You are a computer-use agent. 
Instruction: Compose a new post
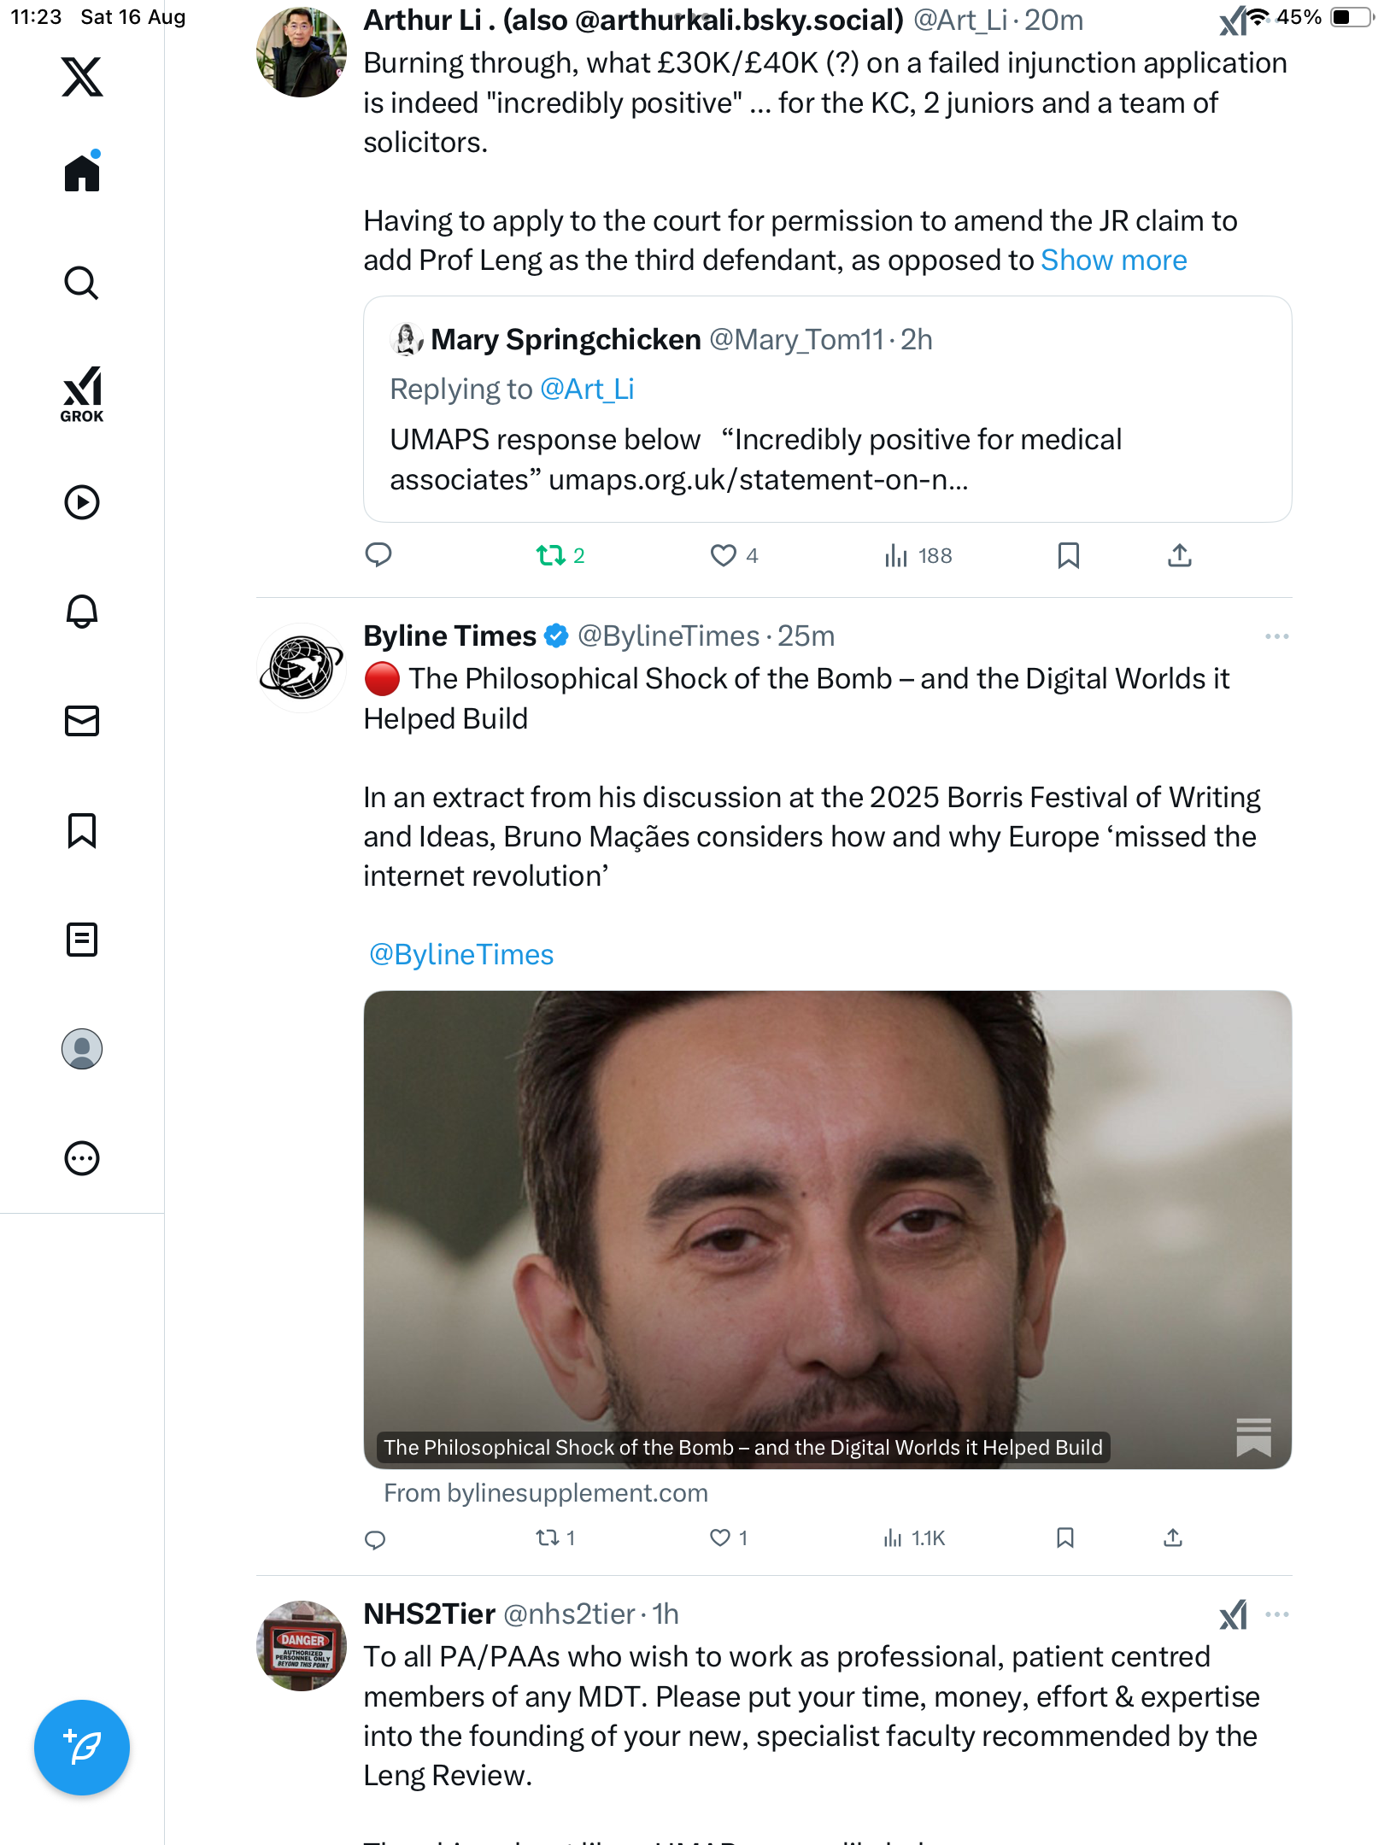[82, 1748]
